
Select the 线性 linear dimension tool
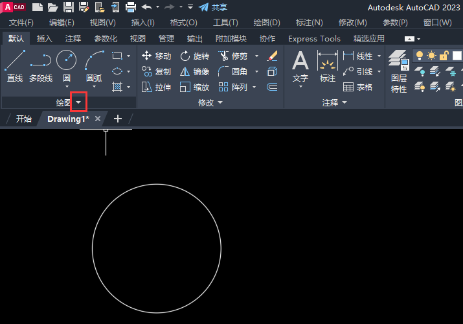(358, 56)
